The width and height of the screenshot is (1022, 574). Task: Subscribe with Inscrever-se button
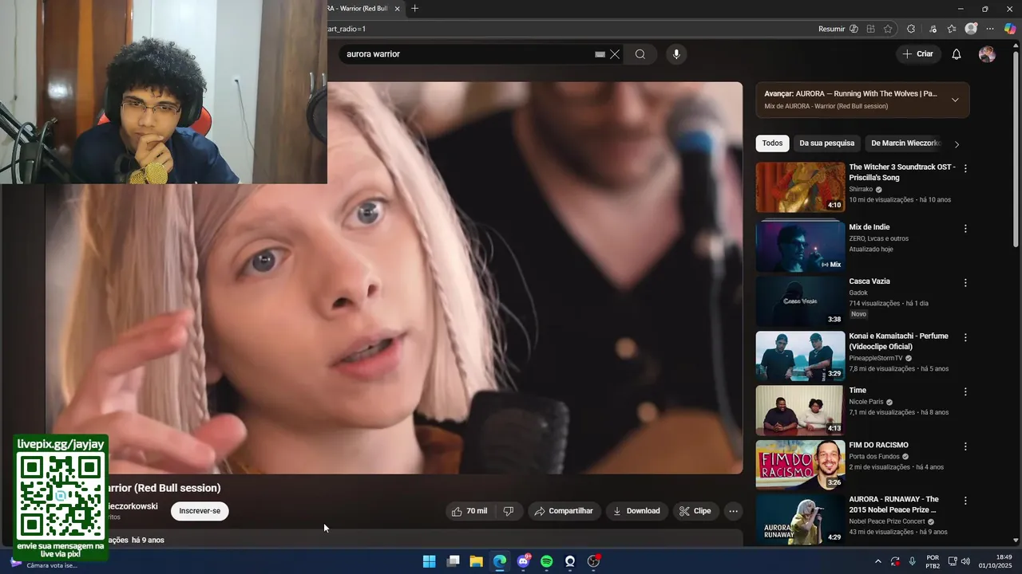200,511
